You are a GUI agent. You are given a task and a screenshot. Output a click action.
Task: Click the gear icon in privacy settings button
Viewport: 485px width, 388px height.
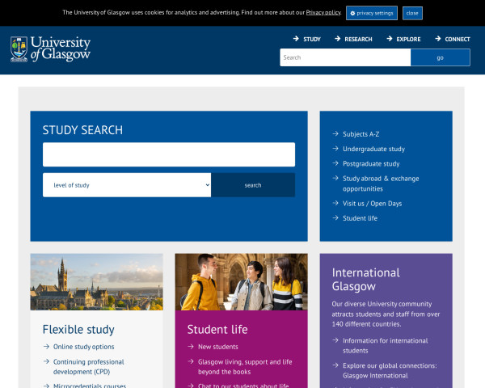tap(352, 13)
